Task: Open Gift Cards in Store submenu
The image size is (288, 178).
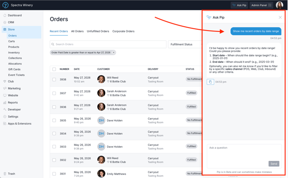Action: [14, 69]
